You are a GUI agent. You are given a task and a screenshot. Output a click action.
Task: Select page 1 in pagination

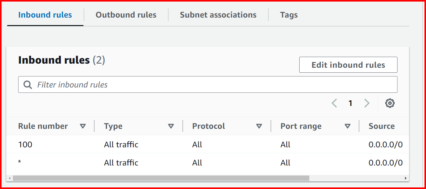[350, 103]
